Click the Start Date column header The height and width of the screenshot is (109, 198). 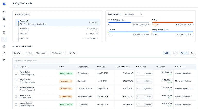click(101, 67)
